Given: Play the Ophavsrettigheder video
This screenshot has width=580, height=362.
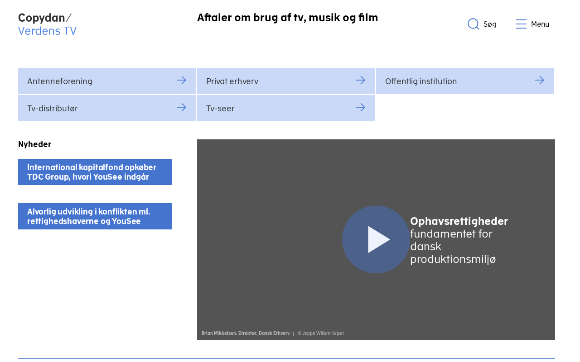Looking at the screenshot, I should pyautogui.click(x=376, y=239).
